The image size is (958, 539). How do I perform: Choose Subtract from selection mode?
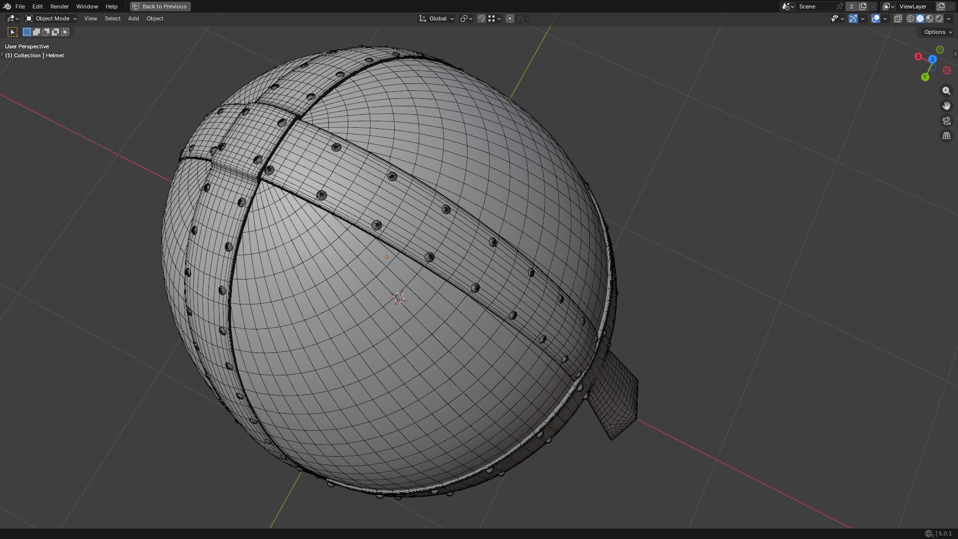46,32
